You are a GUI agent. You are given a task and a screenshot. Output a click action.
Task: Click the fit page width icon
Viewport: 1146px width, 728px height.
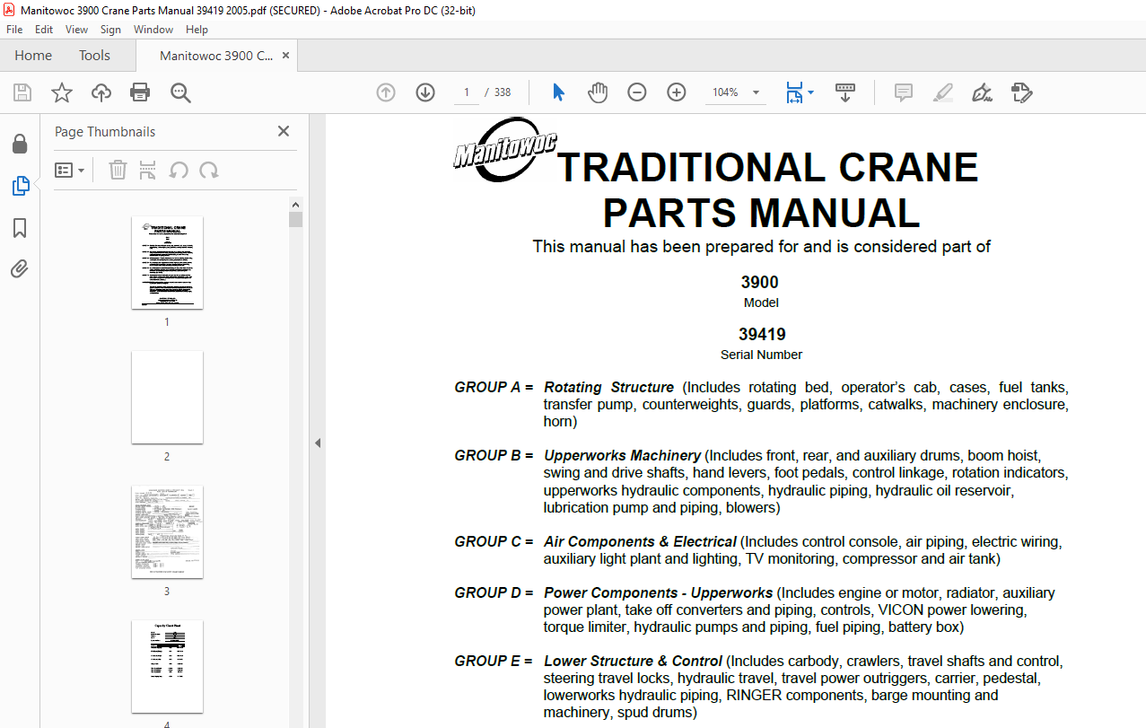pyautogui.click(x=794, y=92)
